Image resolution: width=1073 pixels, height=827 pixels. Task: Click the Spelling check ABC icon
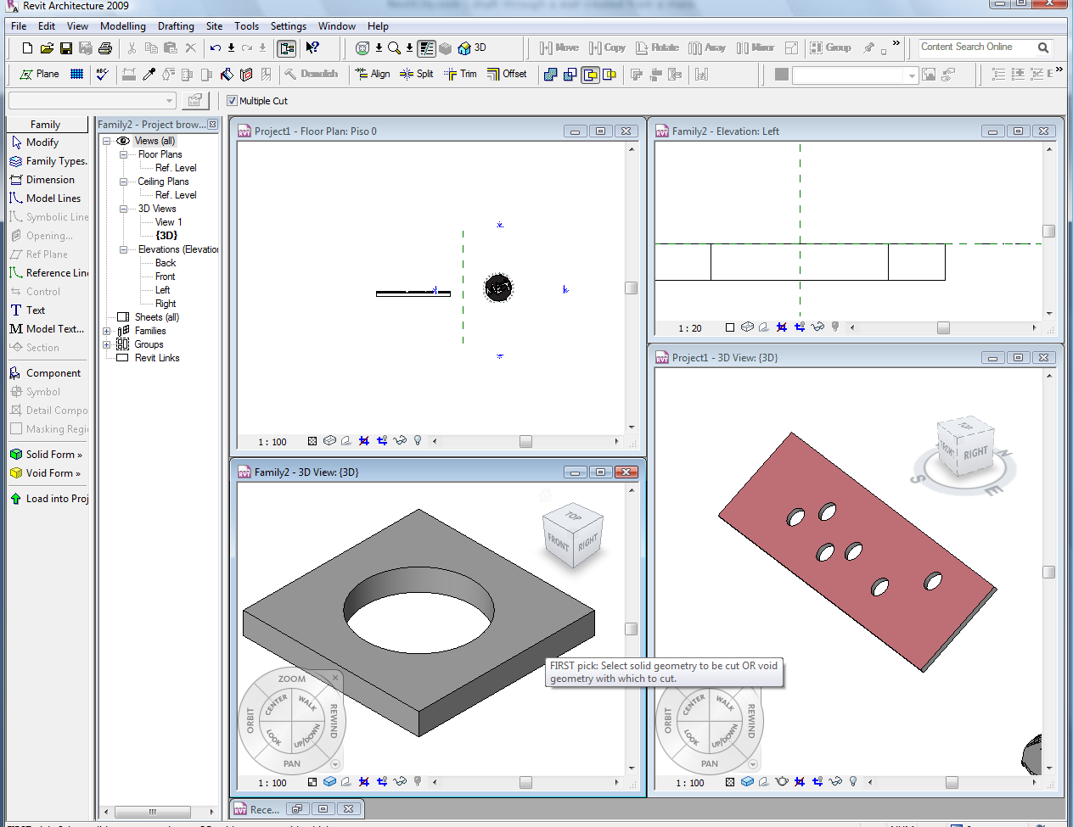pyautogui.click(x=102, y=75)
